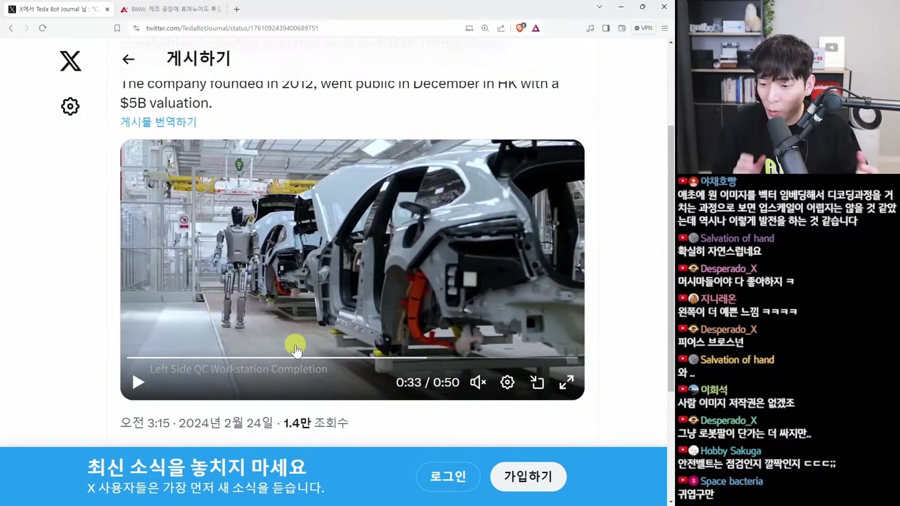Viewport: 900px width, 506px height.
Task: Click the page vertical scrollbar thumb
Action: pos(671,258)
